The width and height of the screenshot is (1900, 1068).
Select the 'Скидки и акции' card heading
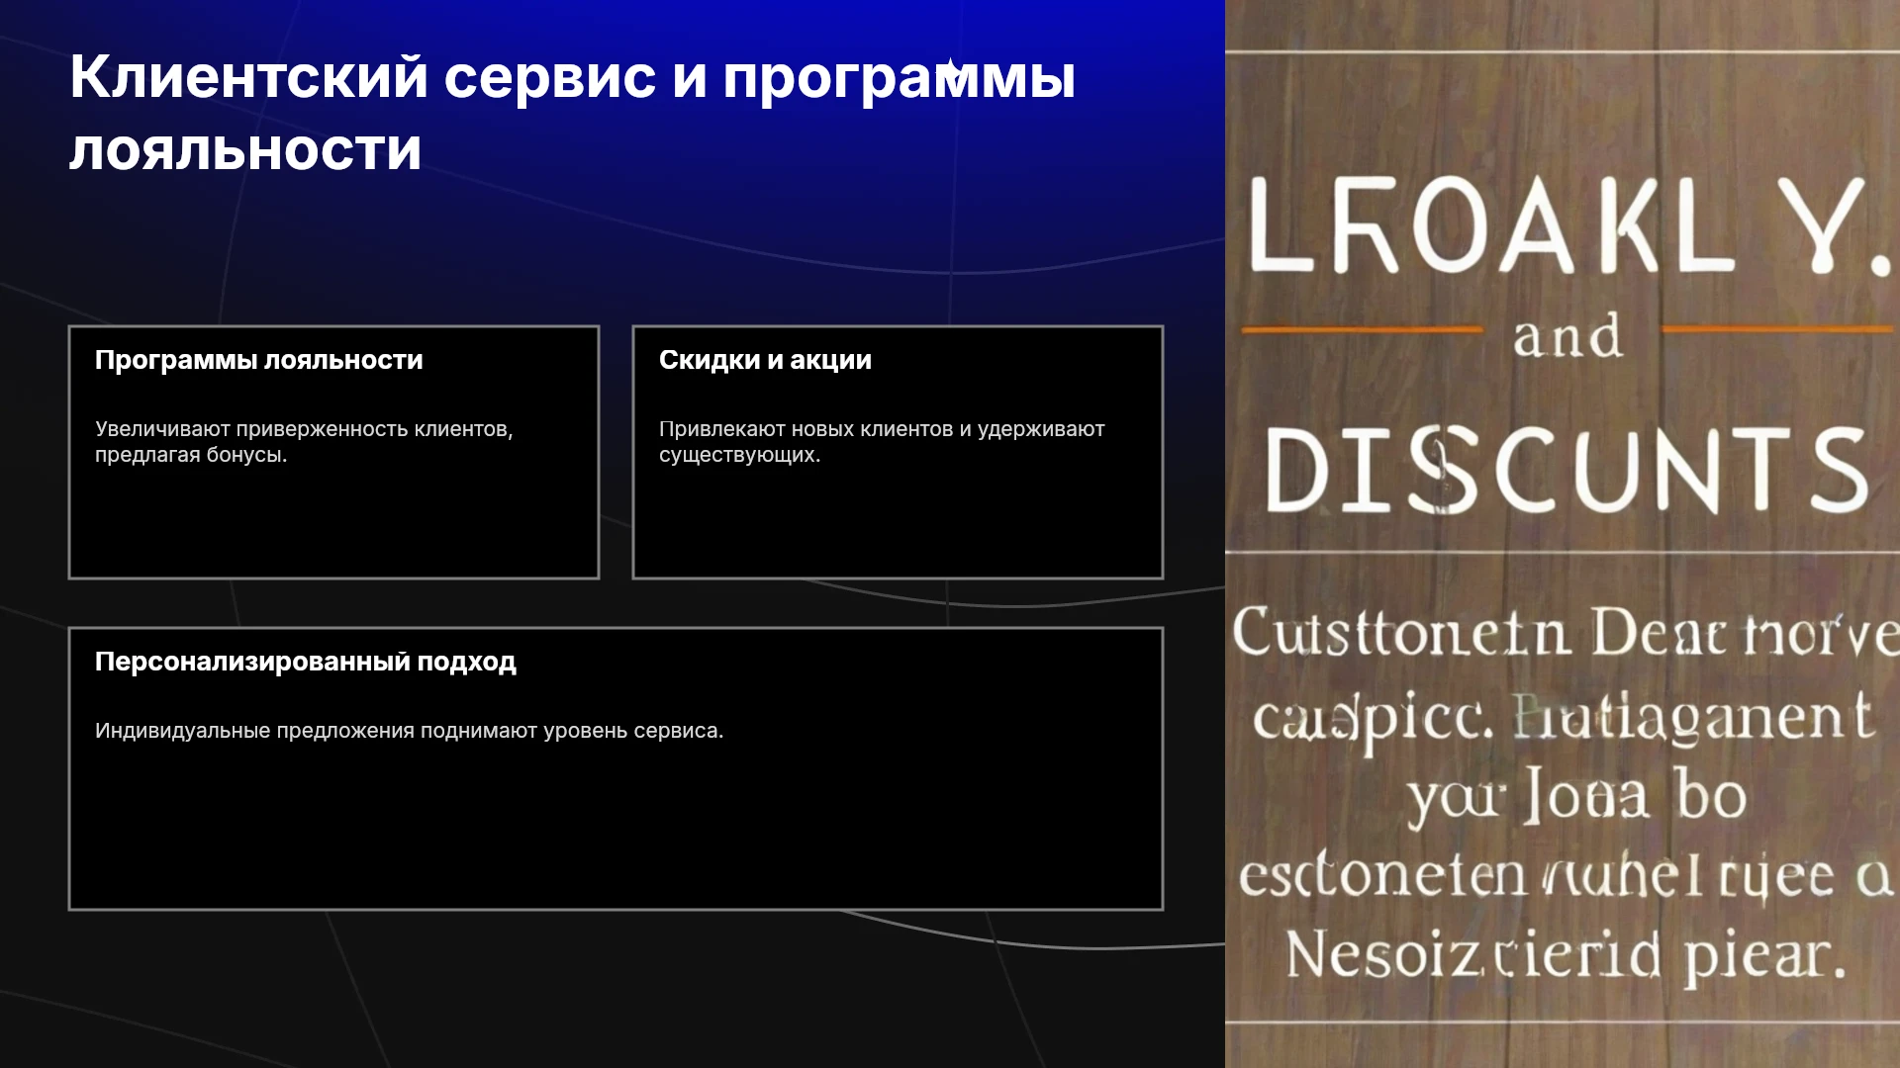click(x=765, y=360)
